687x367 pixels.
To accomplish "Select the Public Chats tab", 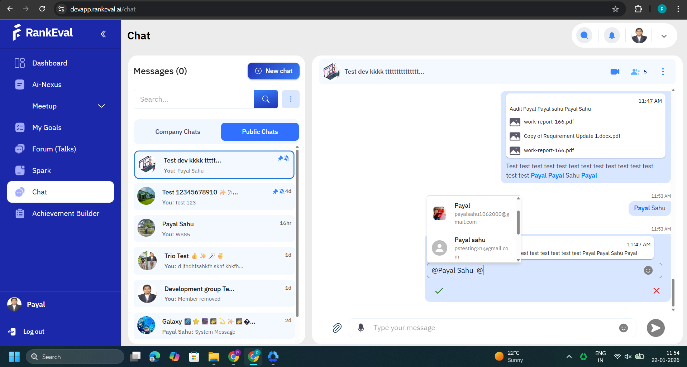I will pos(259,132).
